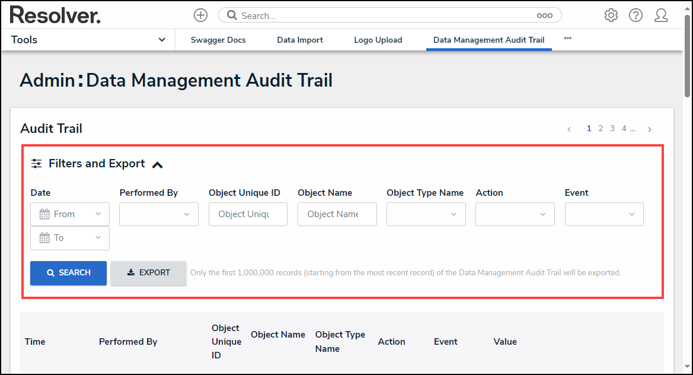Open the help question mark icon
The width and height of the screenshot is (693, 375).
click(x=635, y=15)
